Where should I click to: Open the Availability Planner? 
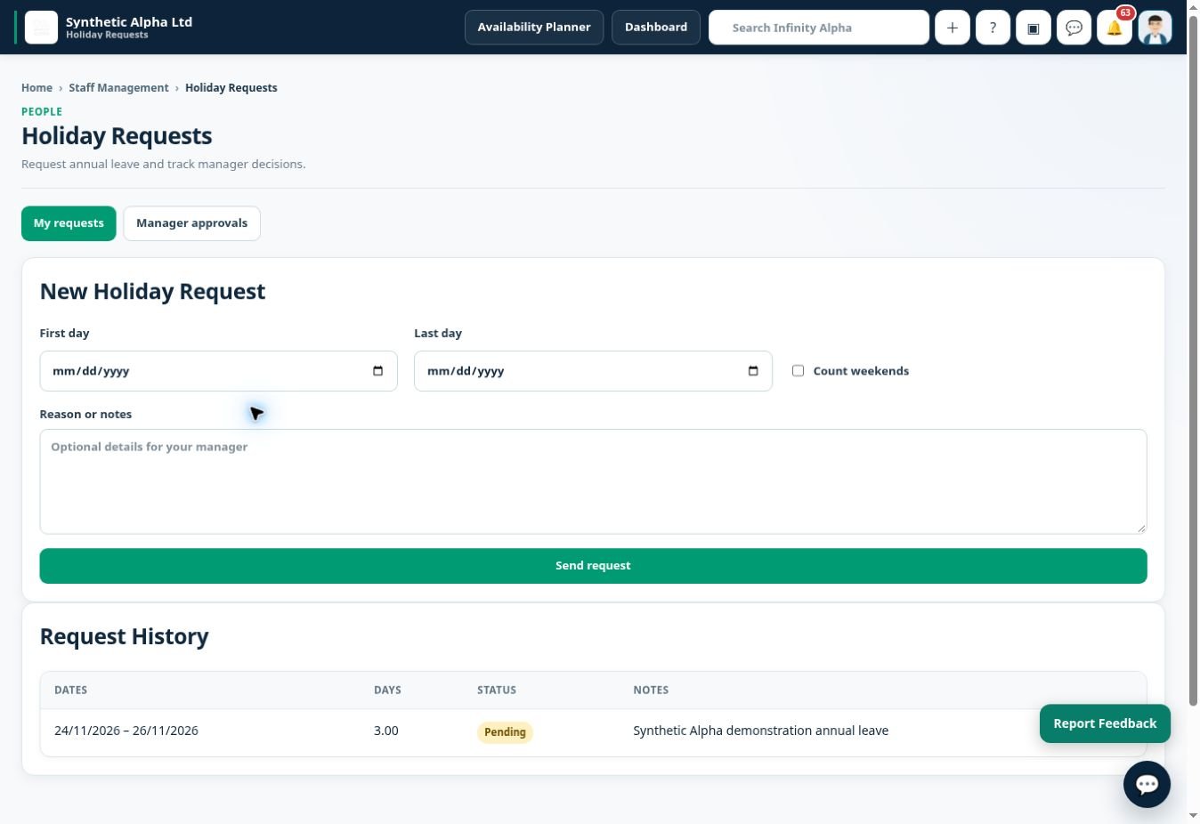[x=534, y=28]
